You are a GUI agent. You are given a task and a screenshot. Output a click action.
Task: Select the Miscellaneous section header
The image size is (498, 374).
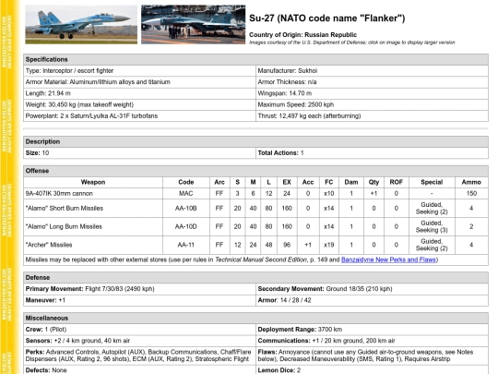[255, 319]
